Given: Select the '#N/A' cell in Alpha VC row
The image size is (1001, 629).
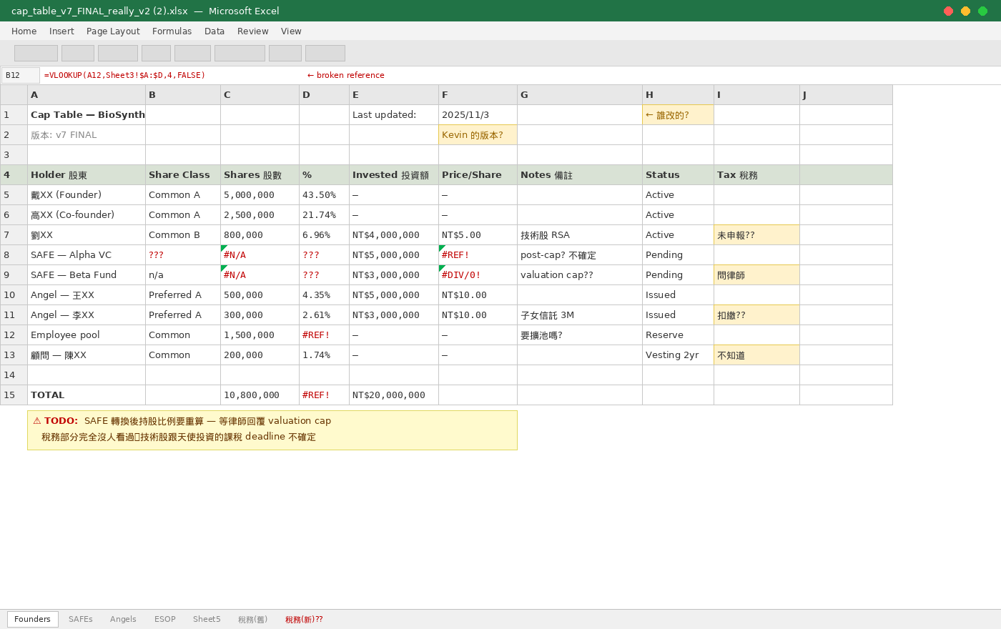Looking at the screenshot, I should 260,255.
